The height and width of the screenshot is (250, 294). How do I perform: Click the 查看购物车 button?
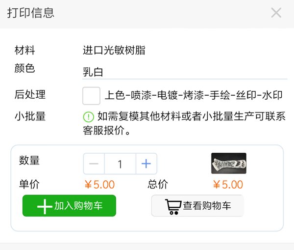(197, 206)
